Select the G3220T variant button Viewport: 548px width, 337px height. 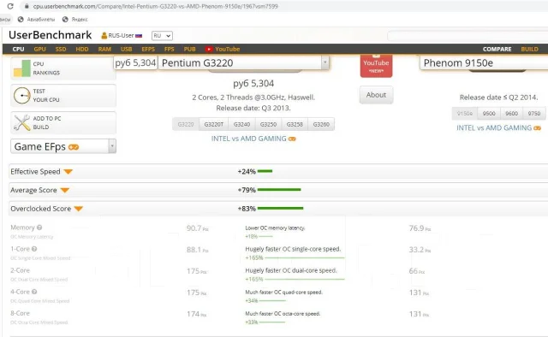pyautogui.click(x=213, y=124)
